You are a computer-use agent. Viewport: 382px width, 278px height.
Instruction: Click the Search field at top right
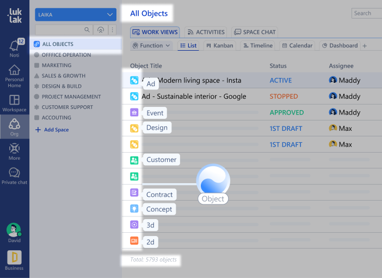pyautogui.click(x=367, y=13)
